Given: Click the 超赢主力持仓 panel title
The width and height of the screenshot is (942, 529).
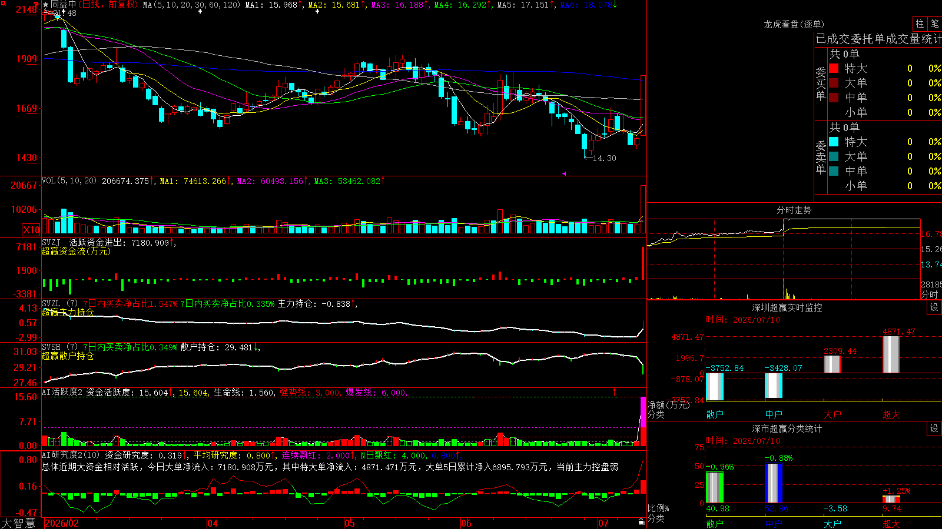Looking at the screenshot, I should (x=68, y=312).
